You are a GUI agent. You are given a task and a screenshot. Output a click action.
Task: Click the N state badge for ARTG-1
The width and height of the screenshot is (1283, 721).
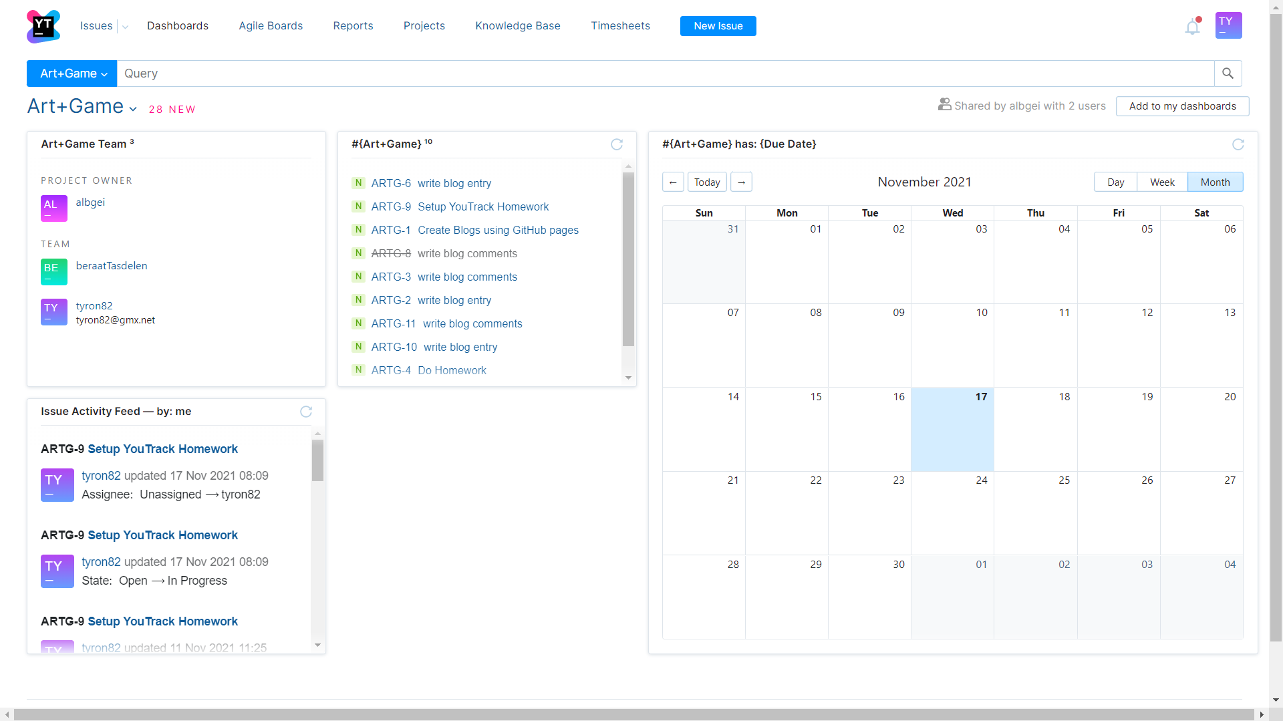[359, 230]
